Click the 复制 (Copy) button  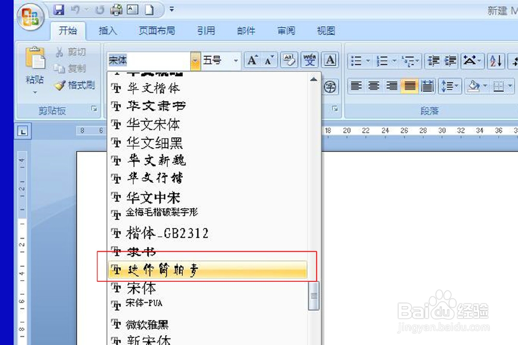click(73, 68)
